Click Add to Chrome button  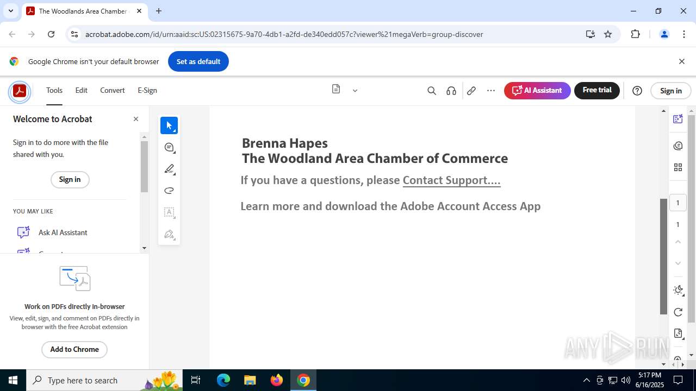click(74, 350)
